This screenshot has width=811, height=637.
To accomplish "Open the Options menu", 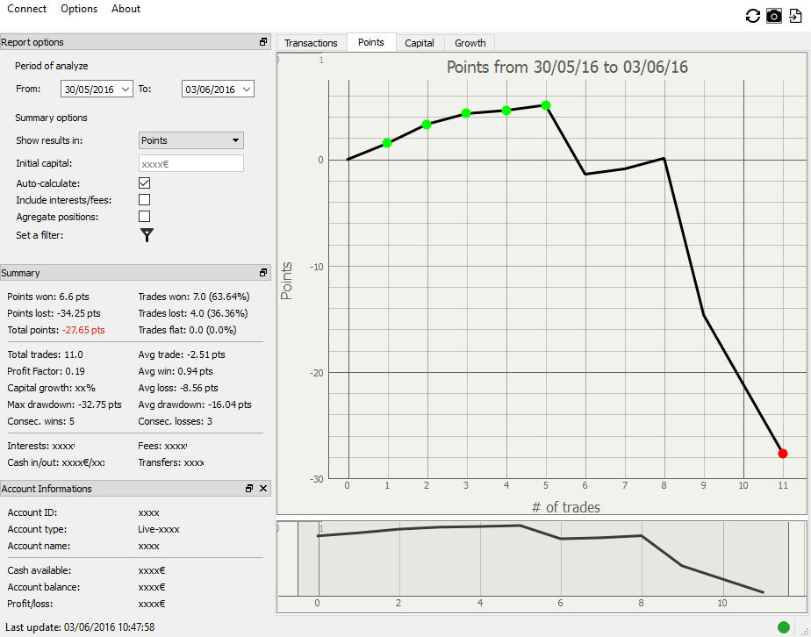I will [x=79, y=9].
